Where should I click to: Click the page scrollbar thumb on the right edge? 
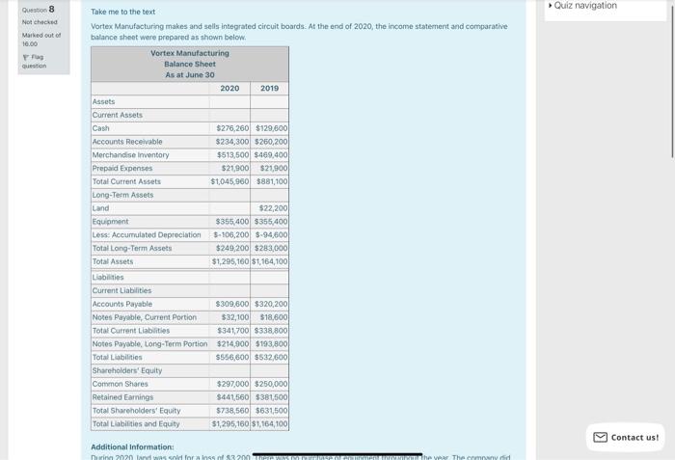(x=672, y=82)
